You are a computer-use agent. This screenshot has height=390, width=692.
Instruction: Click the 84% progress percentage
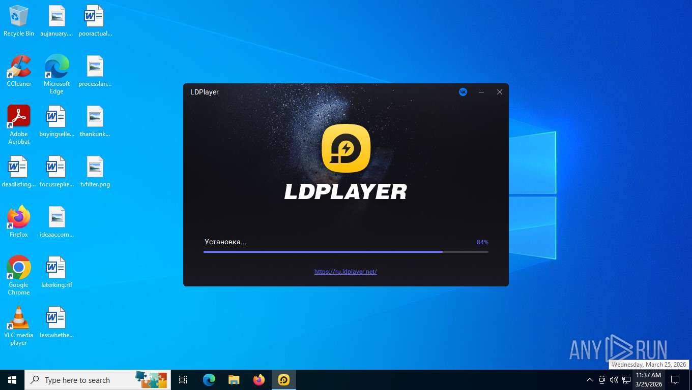pyautogui.click(x=482, y=242)
